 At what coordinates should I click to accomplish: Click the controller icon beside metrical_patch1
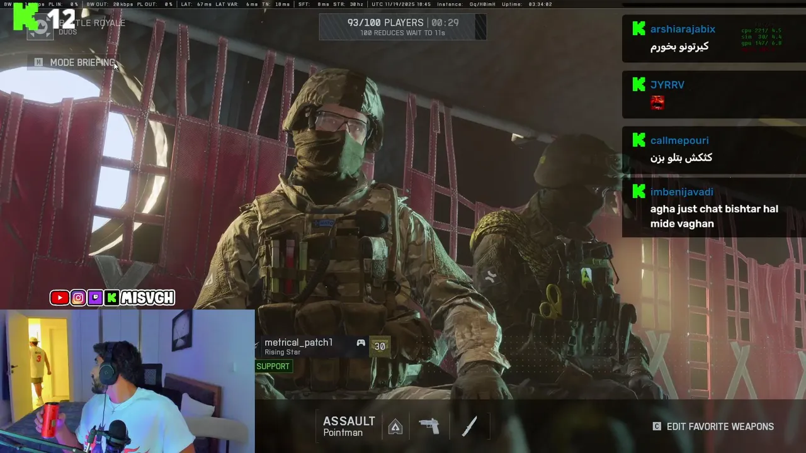(361, 343)
